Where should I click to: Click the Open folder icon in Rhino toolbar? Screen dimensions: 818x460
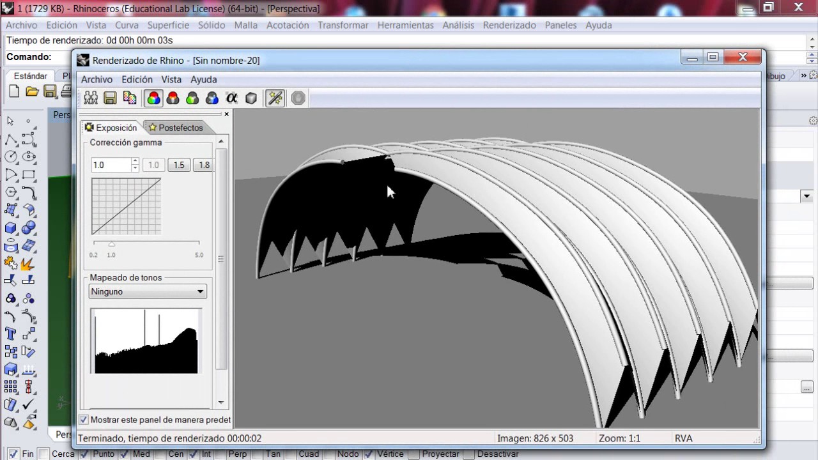point(32,92)
